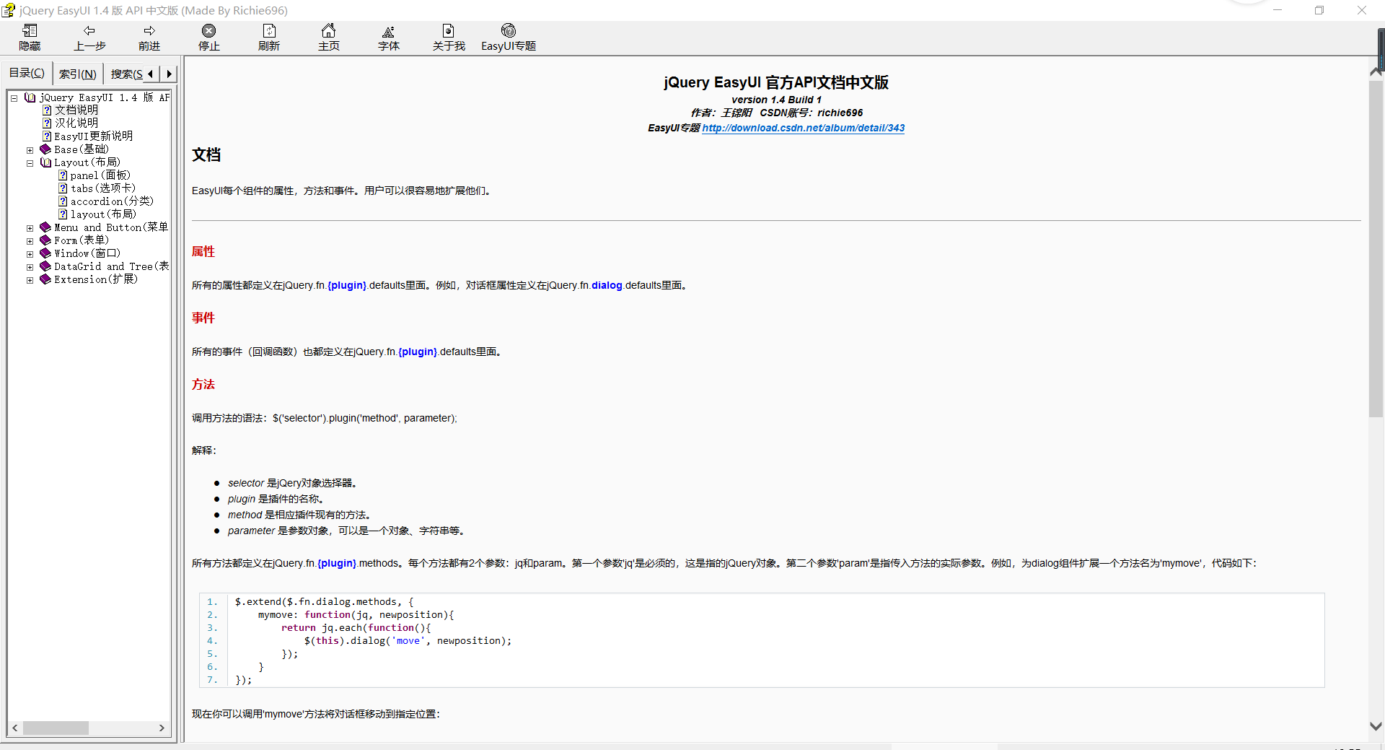Viewport: 1385px width, 750px height.
Task: Click the tree pane horizontal scrollbar thumb
Action: 56,728
